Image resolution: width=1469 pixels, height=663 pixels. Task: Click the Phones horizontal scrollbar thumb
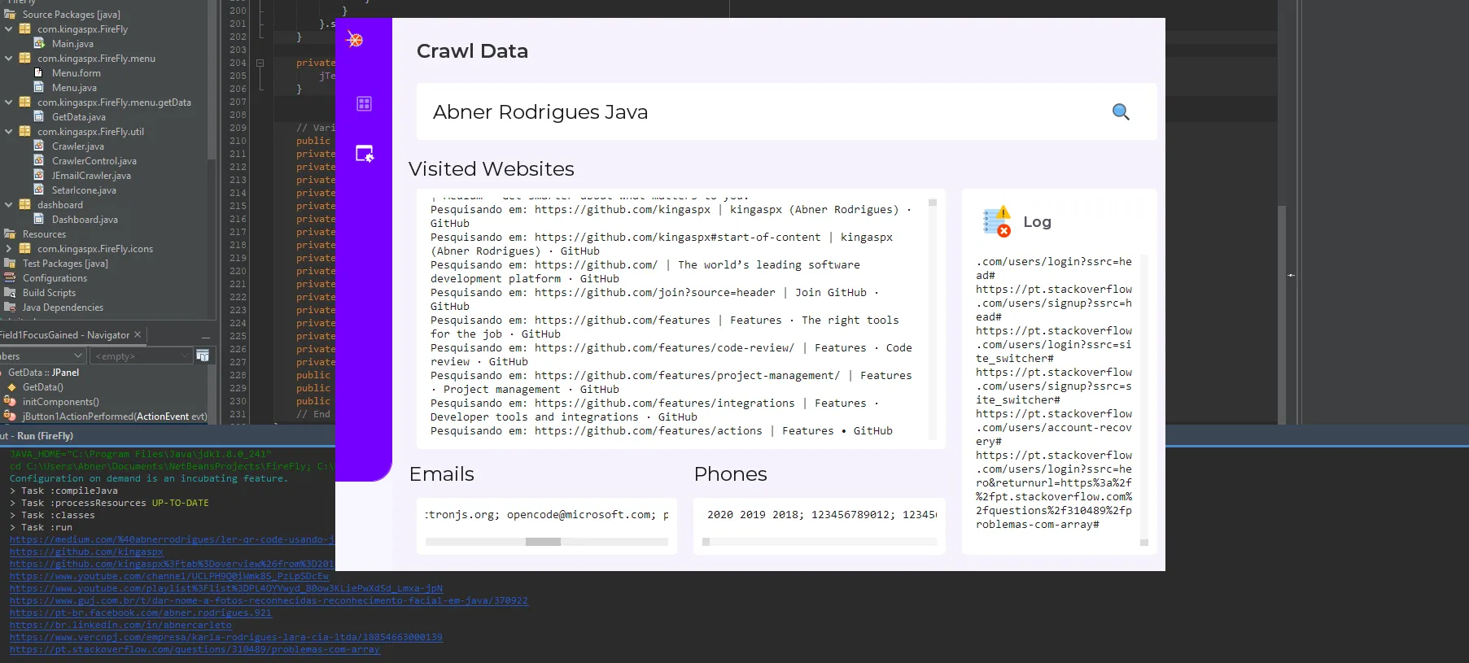706,542
